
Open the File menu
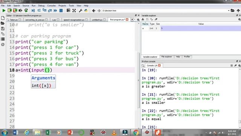3,6
